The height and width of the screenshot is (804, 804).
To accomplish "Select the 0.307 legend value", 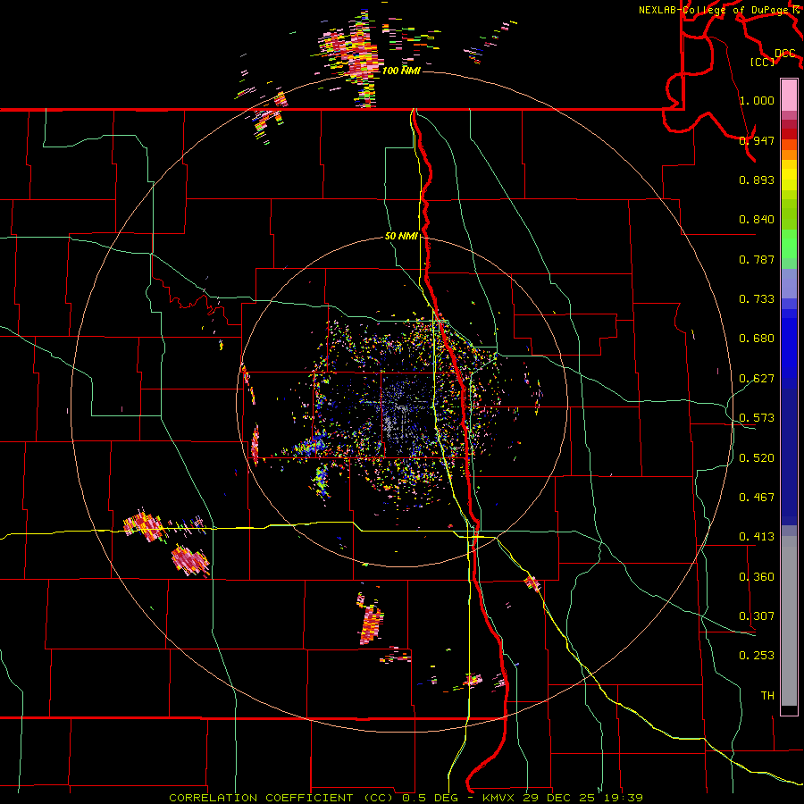I will [x=757, y=616].
